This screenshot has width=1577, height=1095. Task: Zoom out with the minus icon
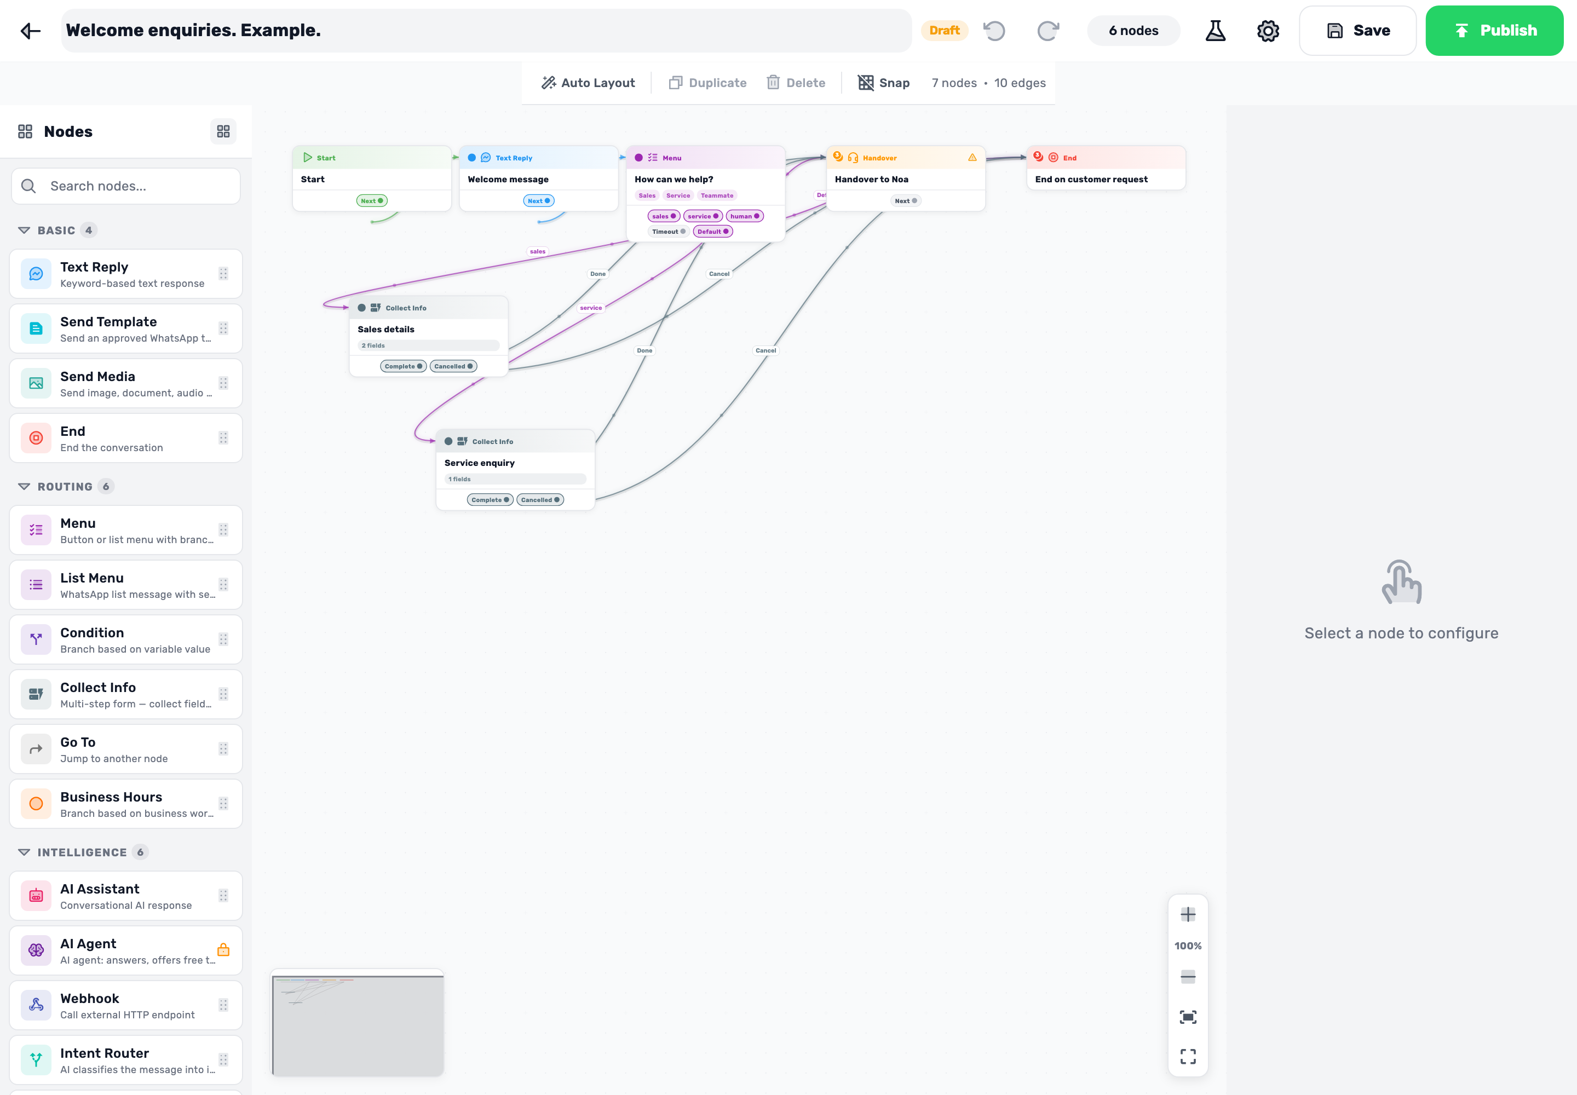click(1188, 977)
